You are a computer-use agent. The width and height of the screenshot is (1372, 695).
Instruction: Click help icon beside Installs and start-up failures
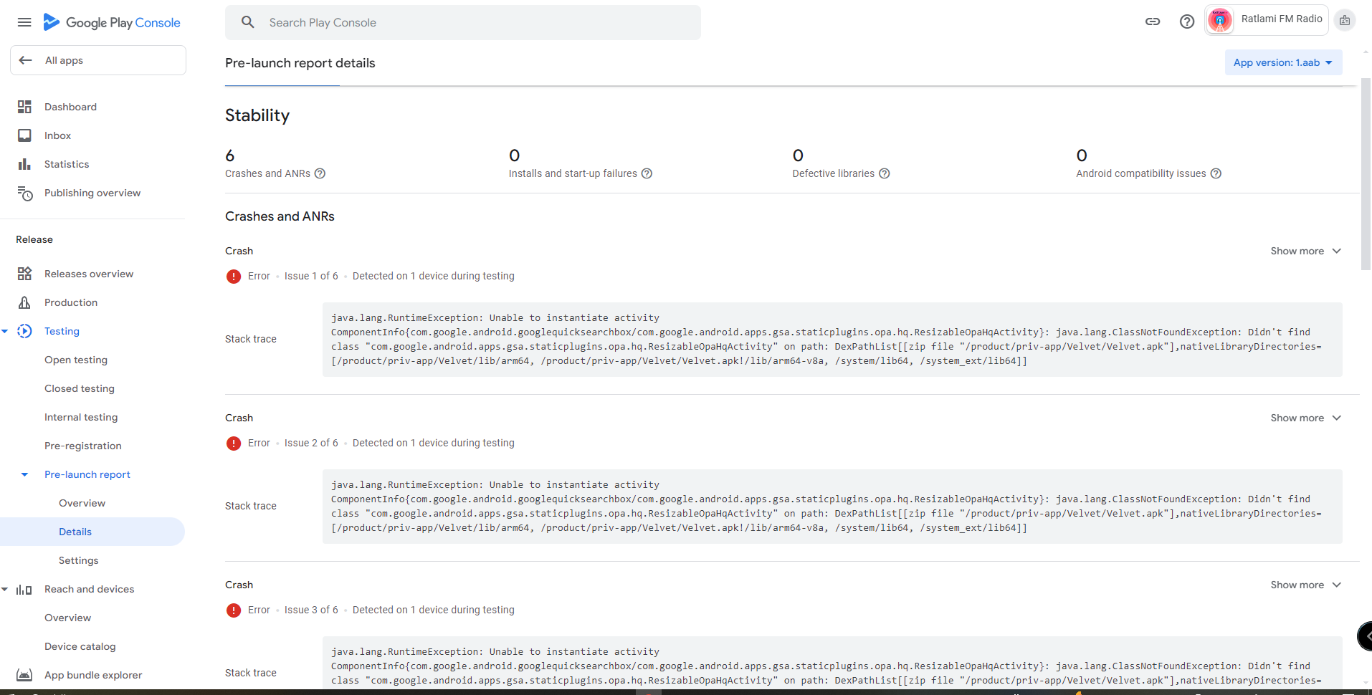click(x=647, y=173)
